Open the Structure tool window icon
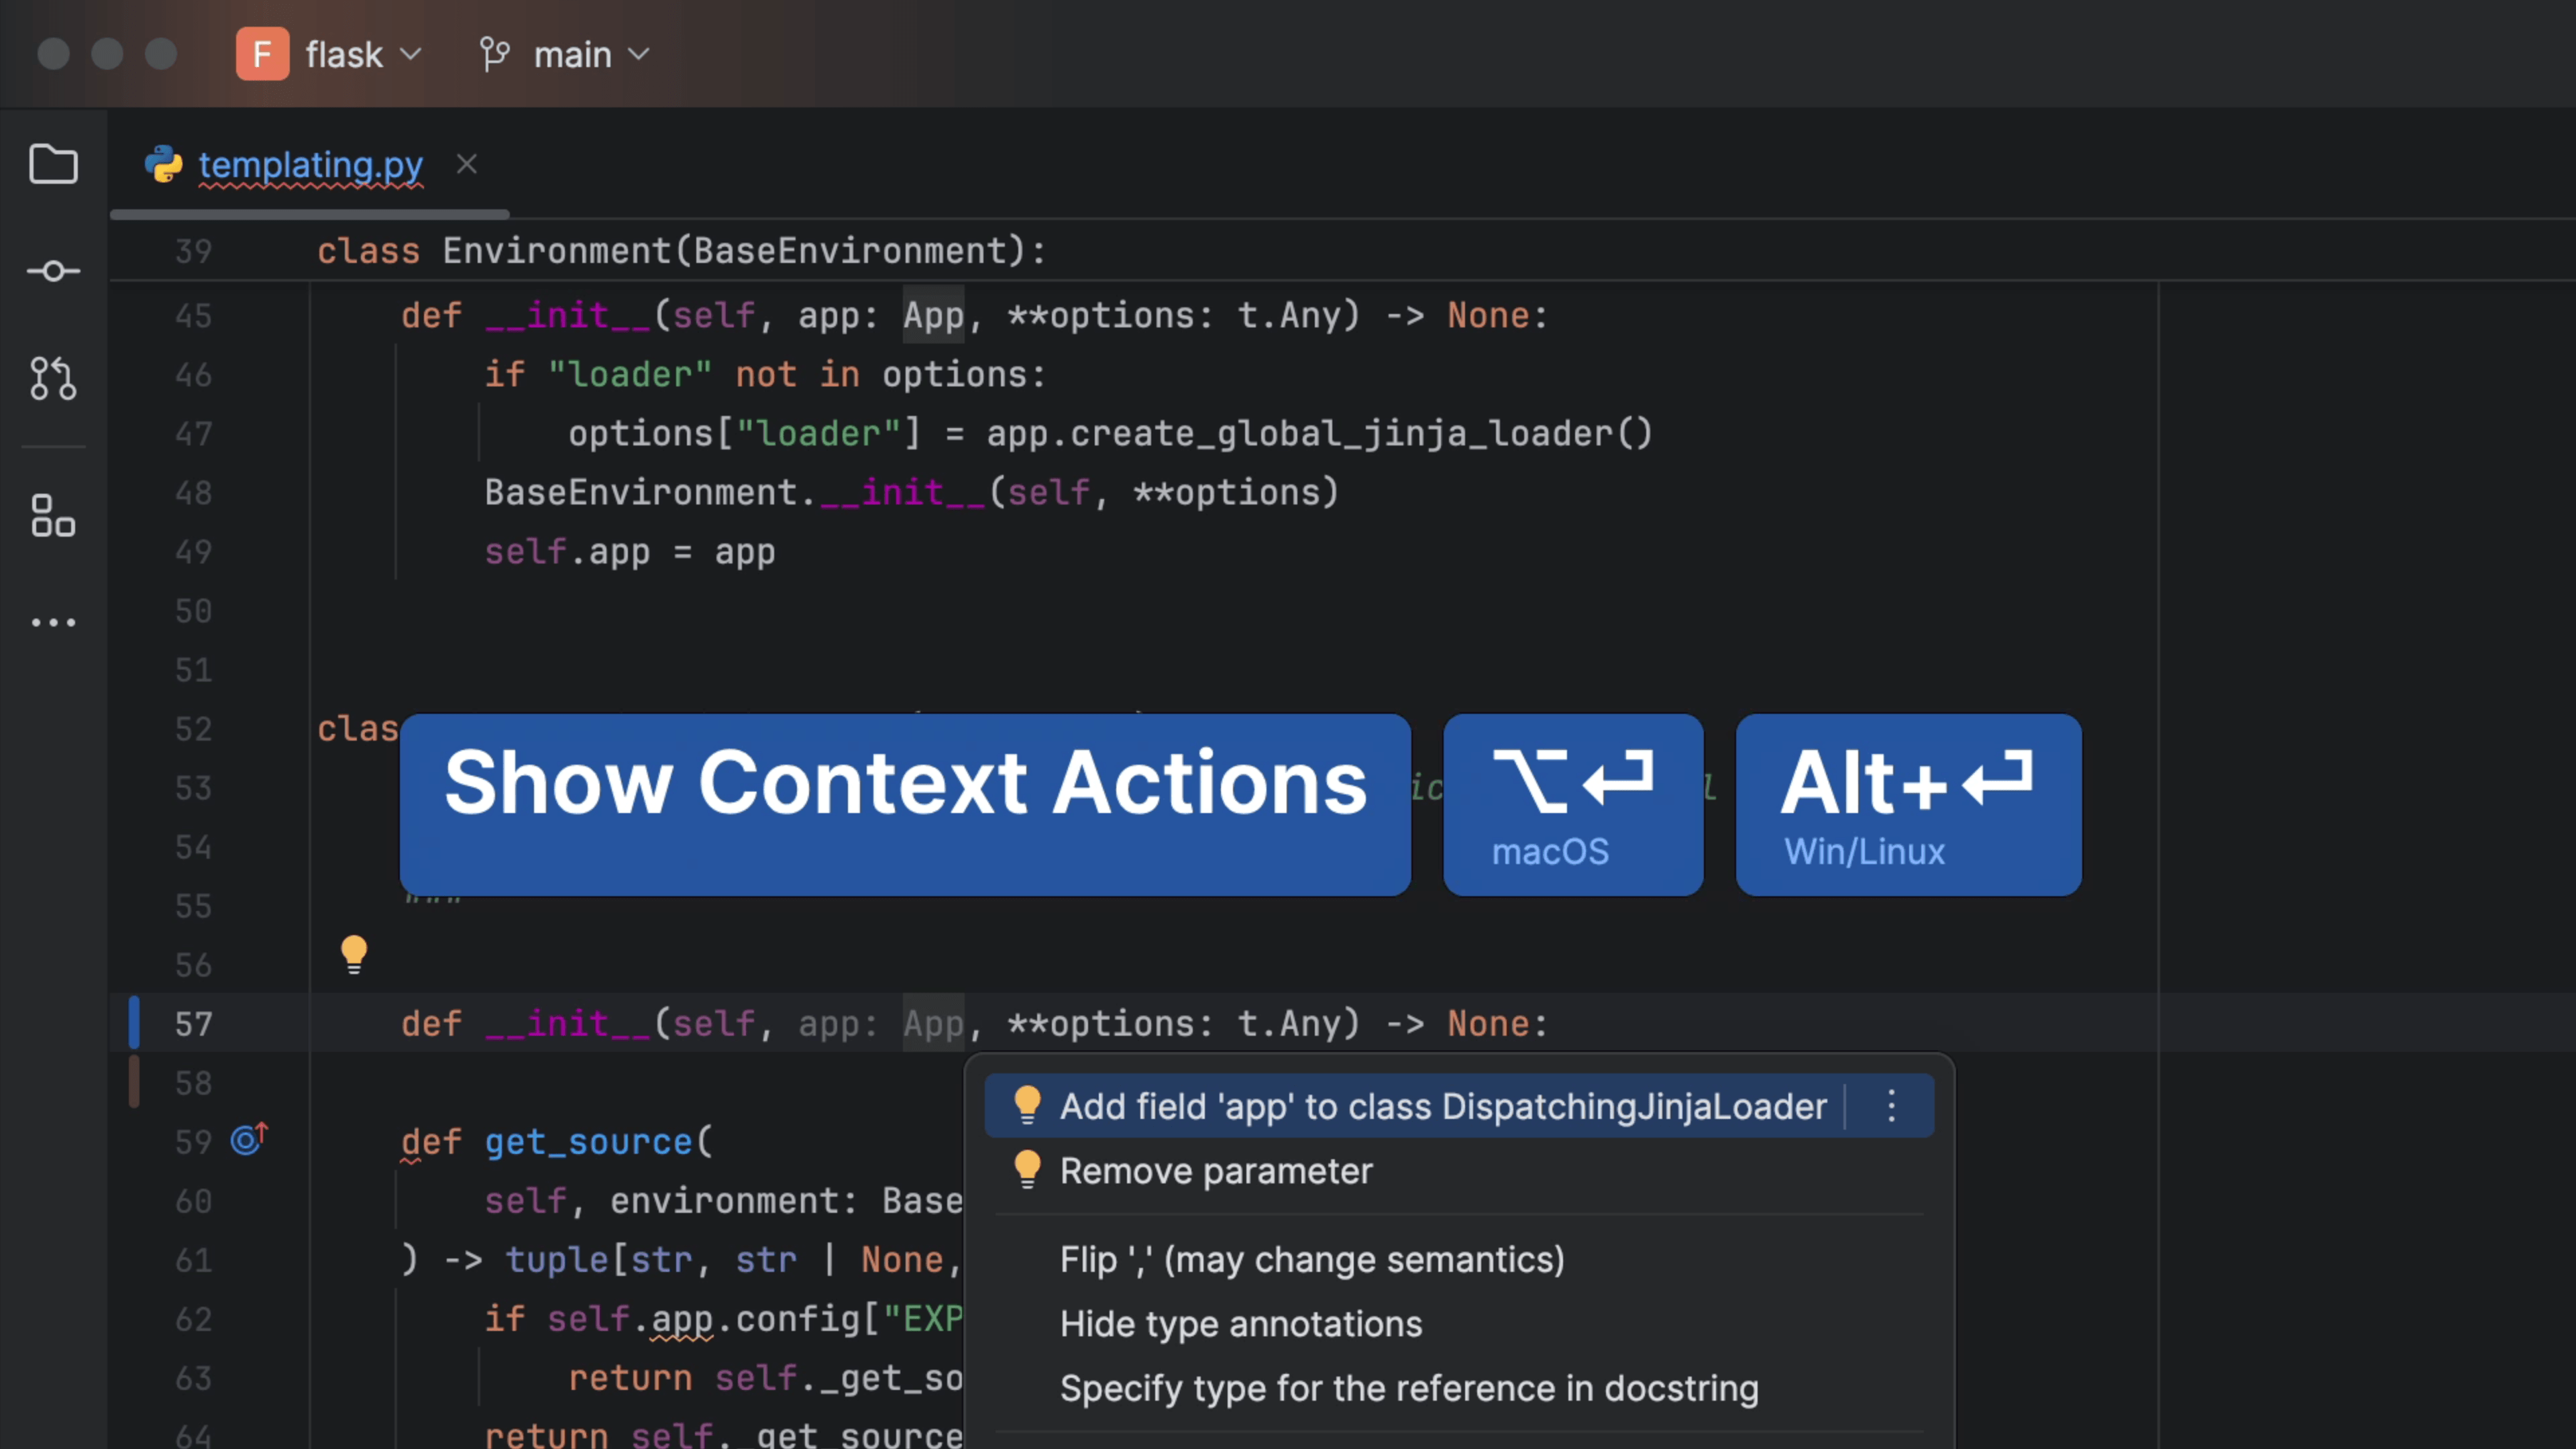This screenshot has width=2576, height=1449. (53, 516)
